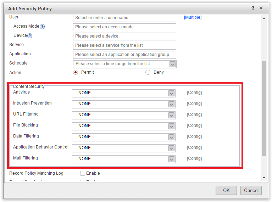
Task: Click the help icon beside Access Mode
Action: coord(42,27)
